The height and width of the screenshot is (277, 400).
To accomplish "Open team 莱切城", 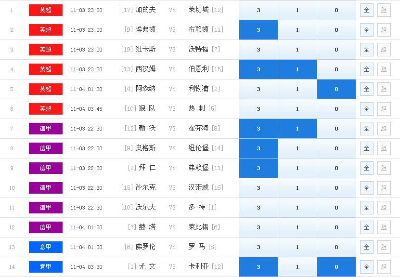I will pos(198,10).
